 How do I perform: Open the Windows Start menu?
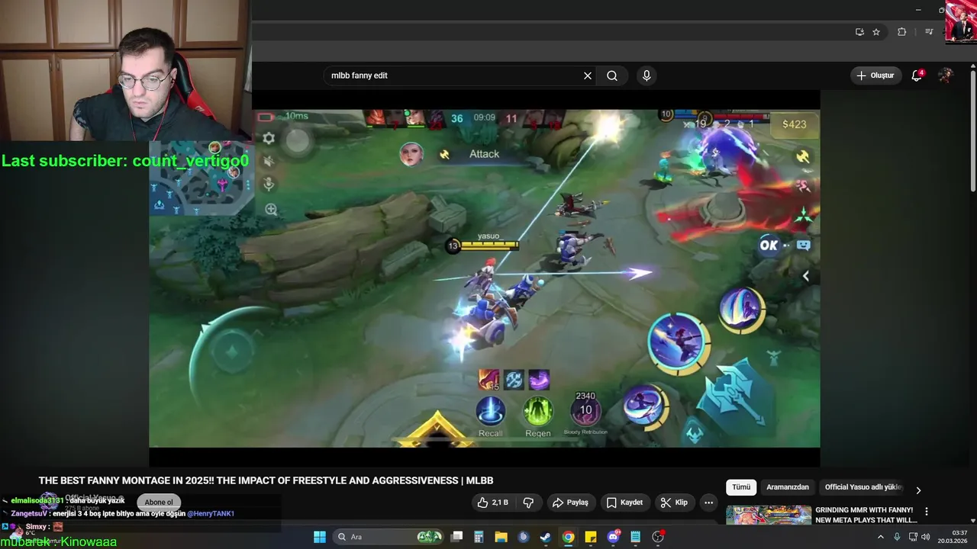click(320, 537)
